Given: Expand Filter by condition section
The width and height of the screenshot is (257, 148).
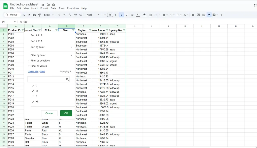Looking at the screenshot, I should coord(40,61).
